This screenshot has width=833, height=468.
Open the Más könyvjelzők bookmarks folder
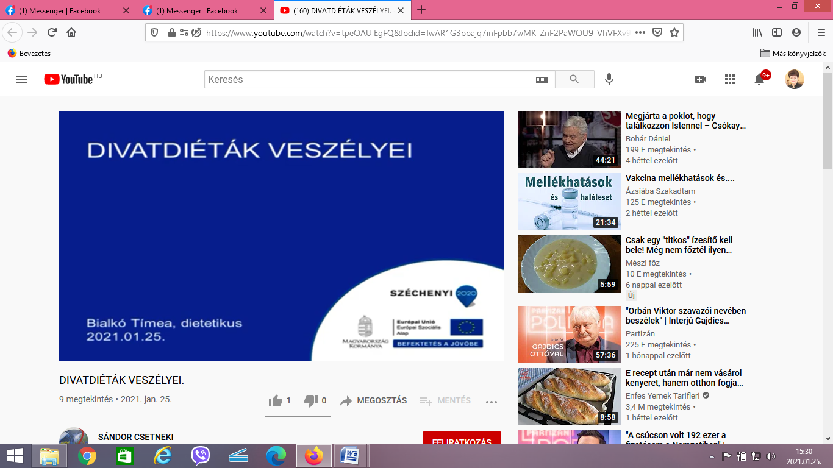[x=794, y=53]
